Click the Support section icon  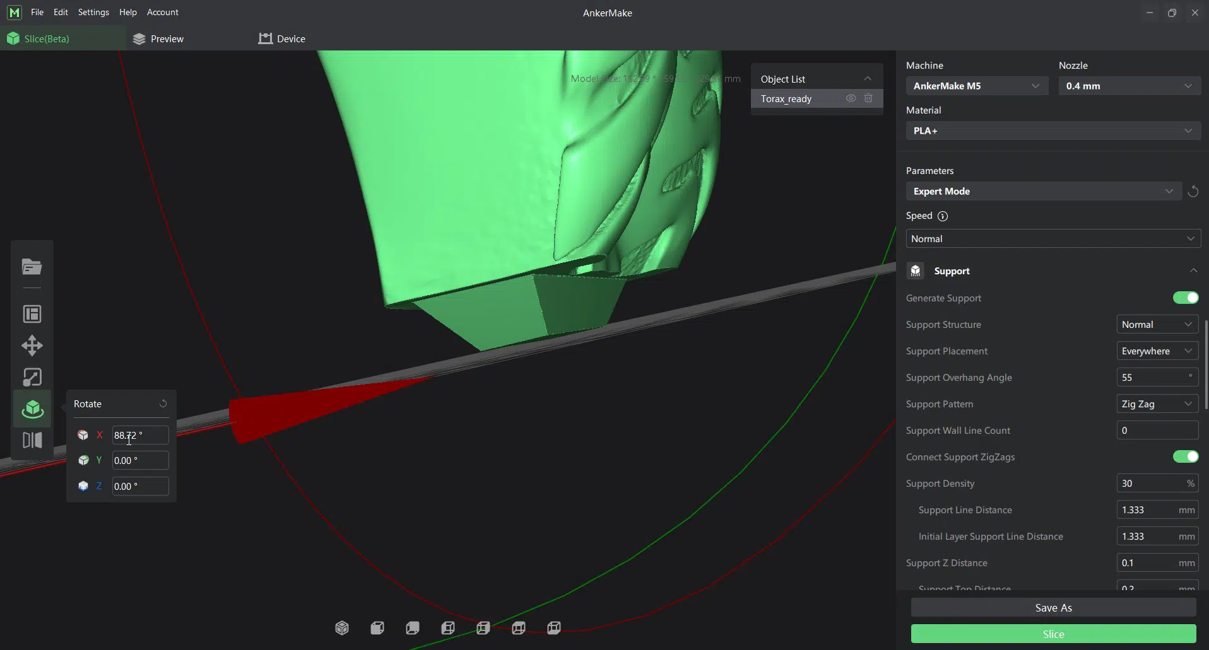pyautogui.click(x=916, y=271)
